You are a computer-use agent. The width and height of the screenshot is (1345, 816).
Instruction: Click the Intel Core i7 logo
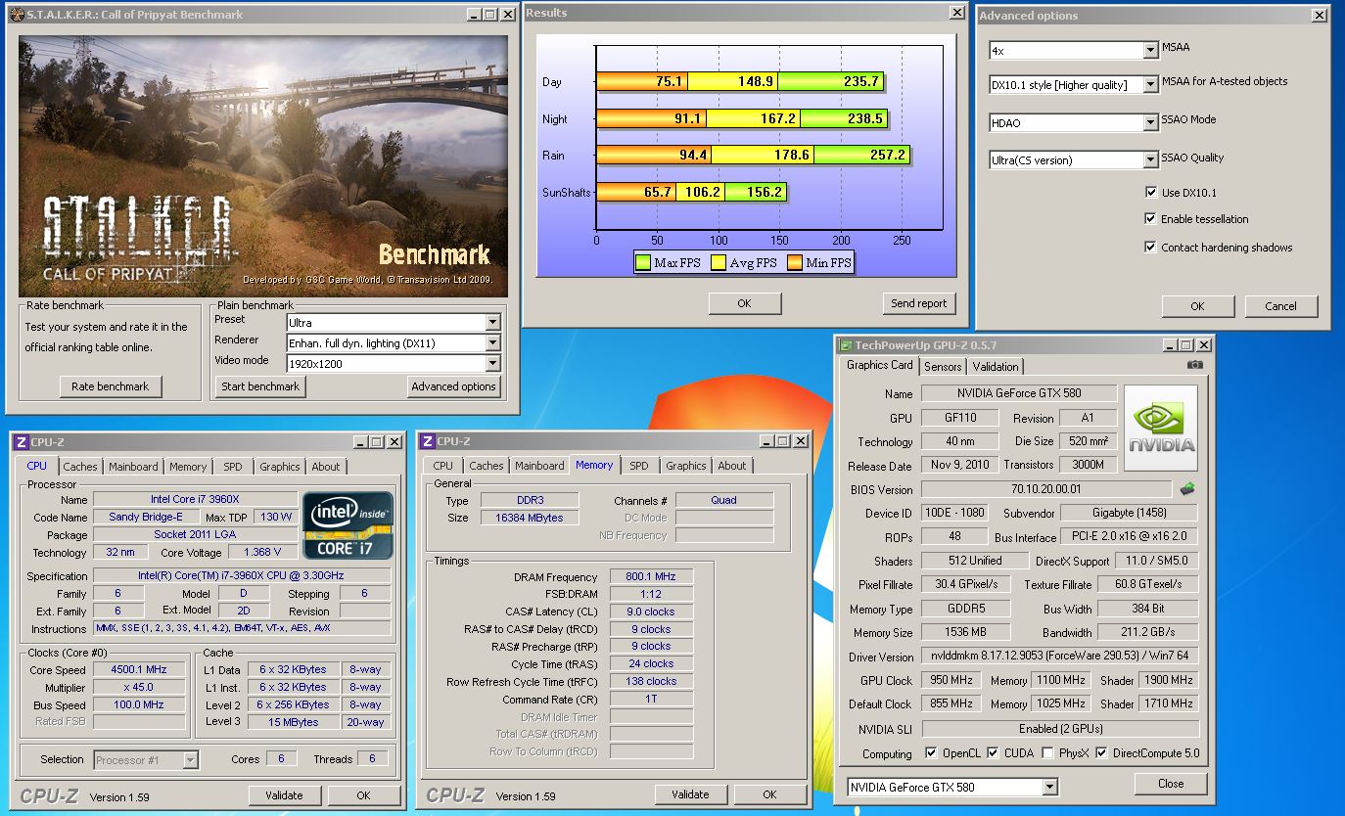tap(348, 524)
